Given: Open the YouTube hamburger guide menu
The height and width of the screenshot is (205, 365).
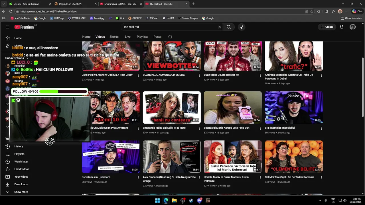Looking at the screenshot, I should pyautogui.click(x=8, y=27).
